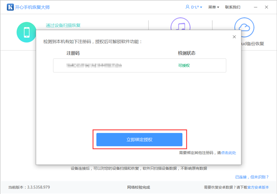This screenshot has width=277, height=194.
Task: Open 官方安卓版本 download link
Action: pos(258,187)
